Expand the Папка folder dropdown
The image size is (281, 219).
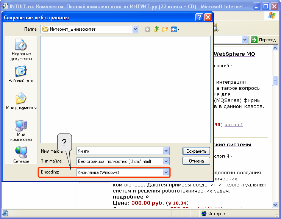135,29
